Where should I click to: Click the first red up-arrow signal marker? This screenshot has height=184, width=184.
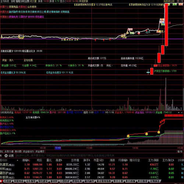(x=95, y=40)
